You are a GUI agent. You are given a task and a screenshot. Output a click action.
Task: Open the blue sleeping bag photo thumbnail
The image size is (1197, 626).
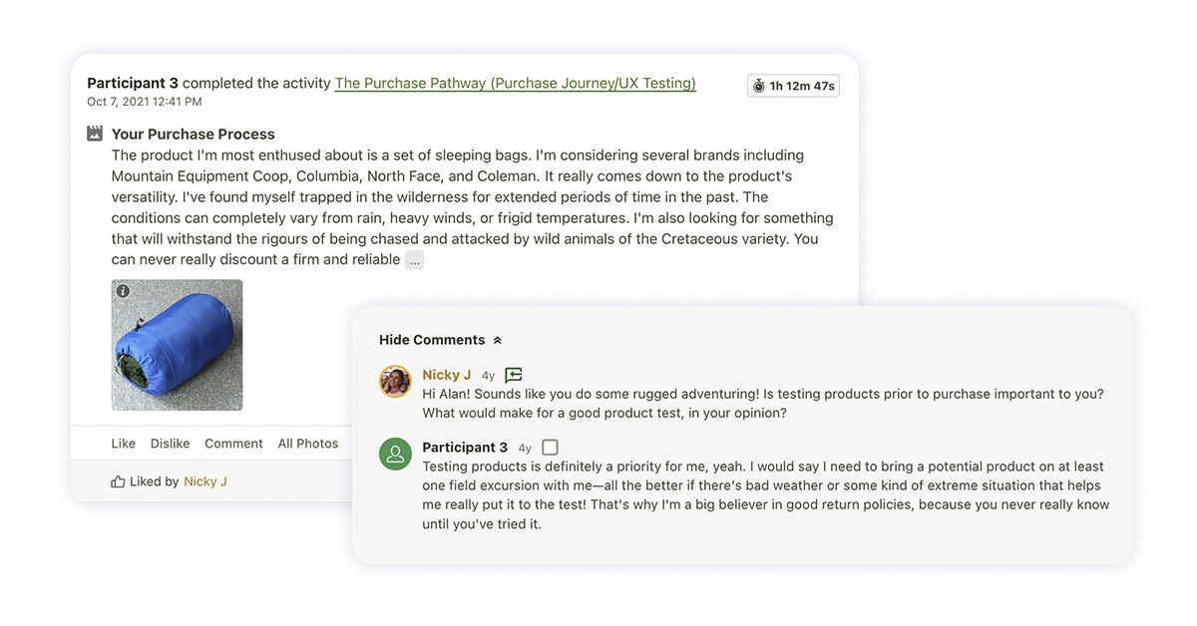[178, 345]
